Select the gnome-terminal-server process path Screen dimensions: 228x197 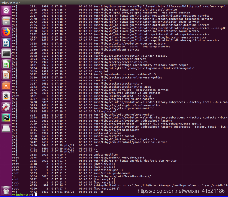click(x=130, y=142)
